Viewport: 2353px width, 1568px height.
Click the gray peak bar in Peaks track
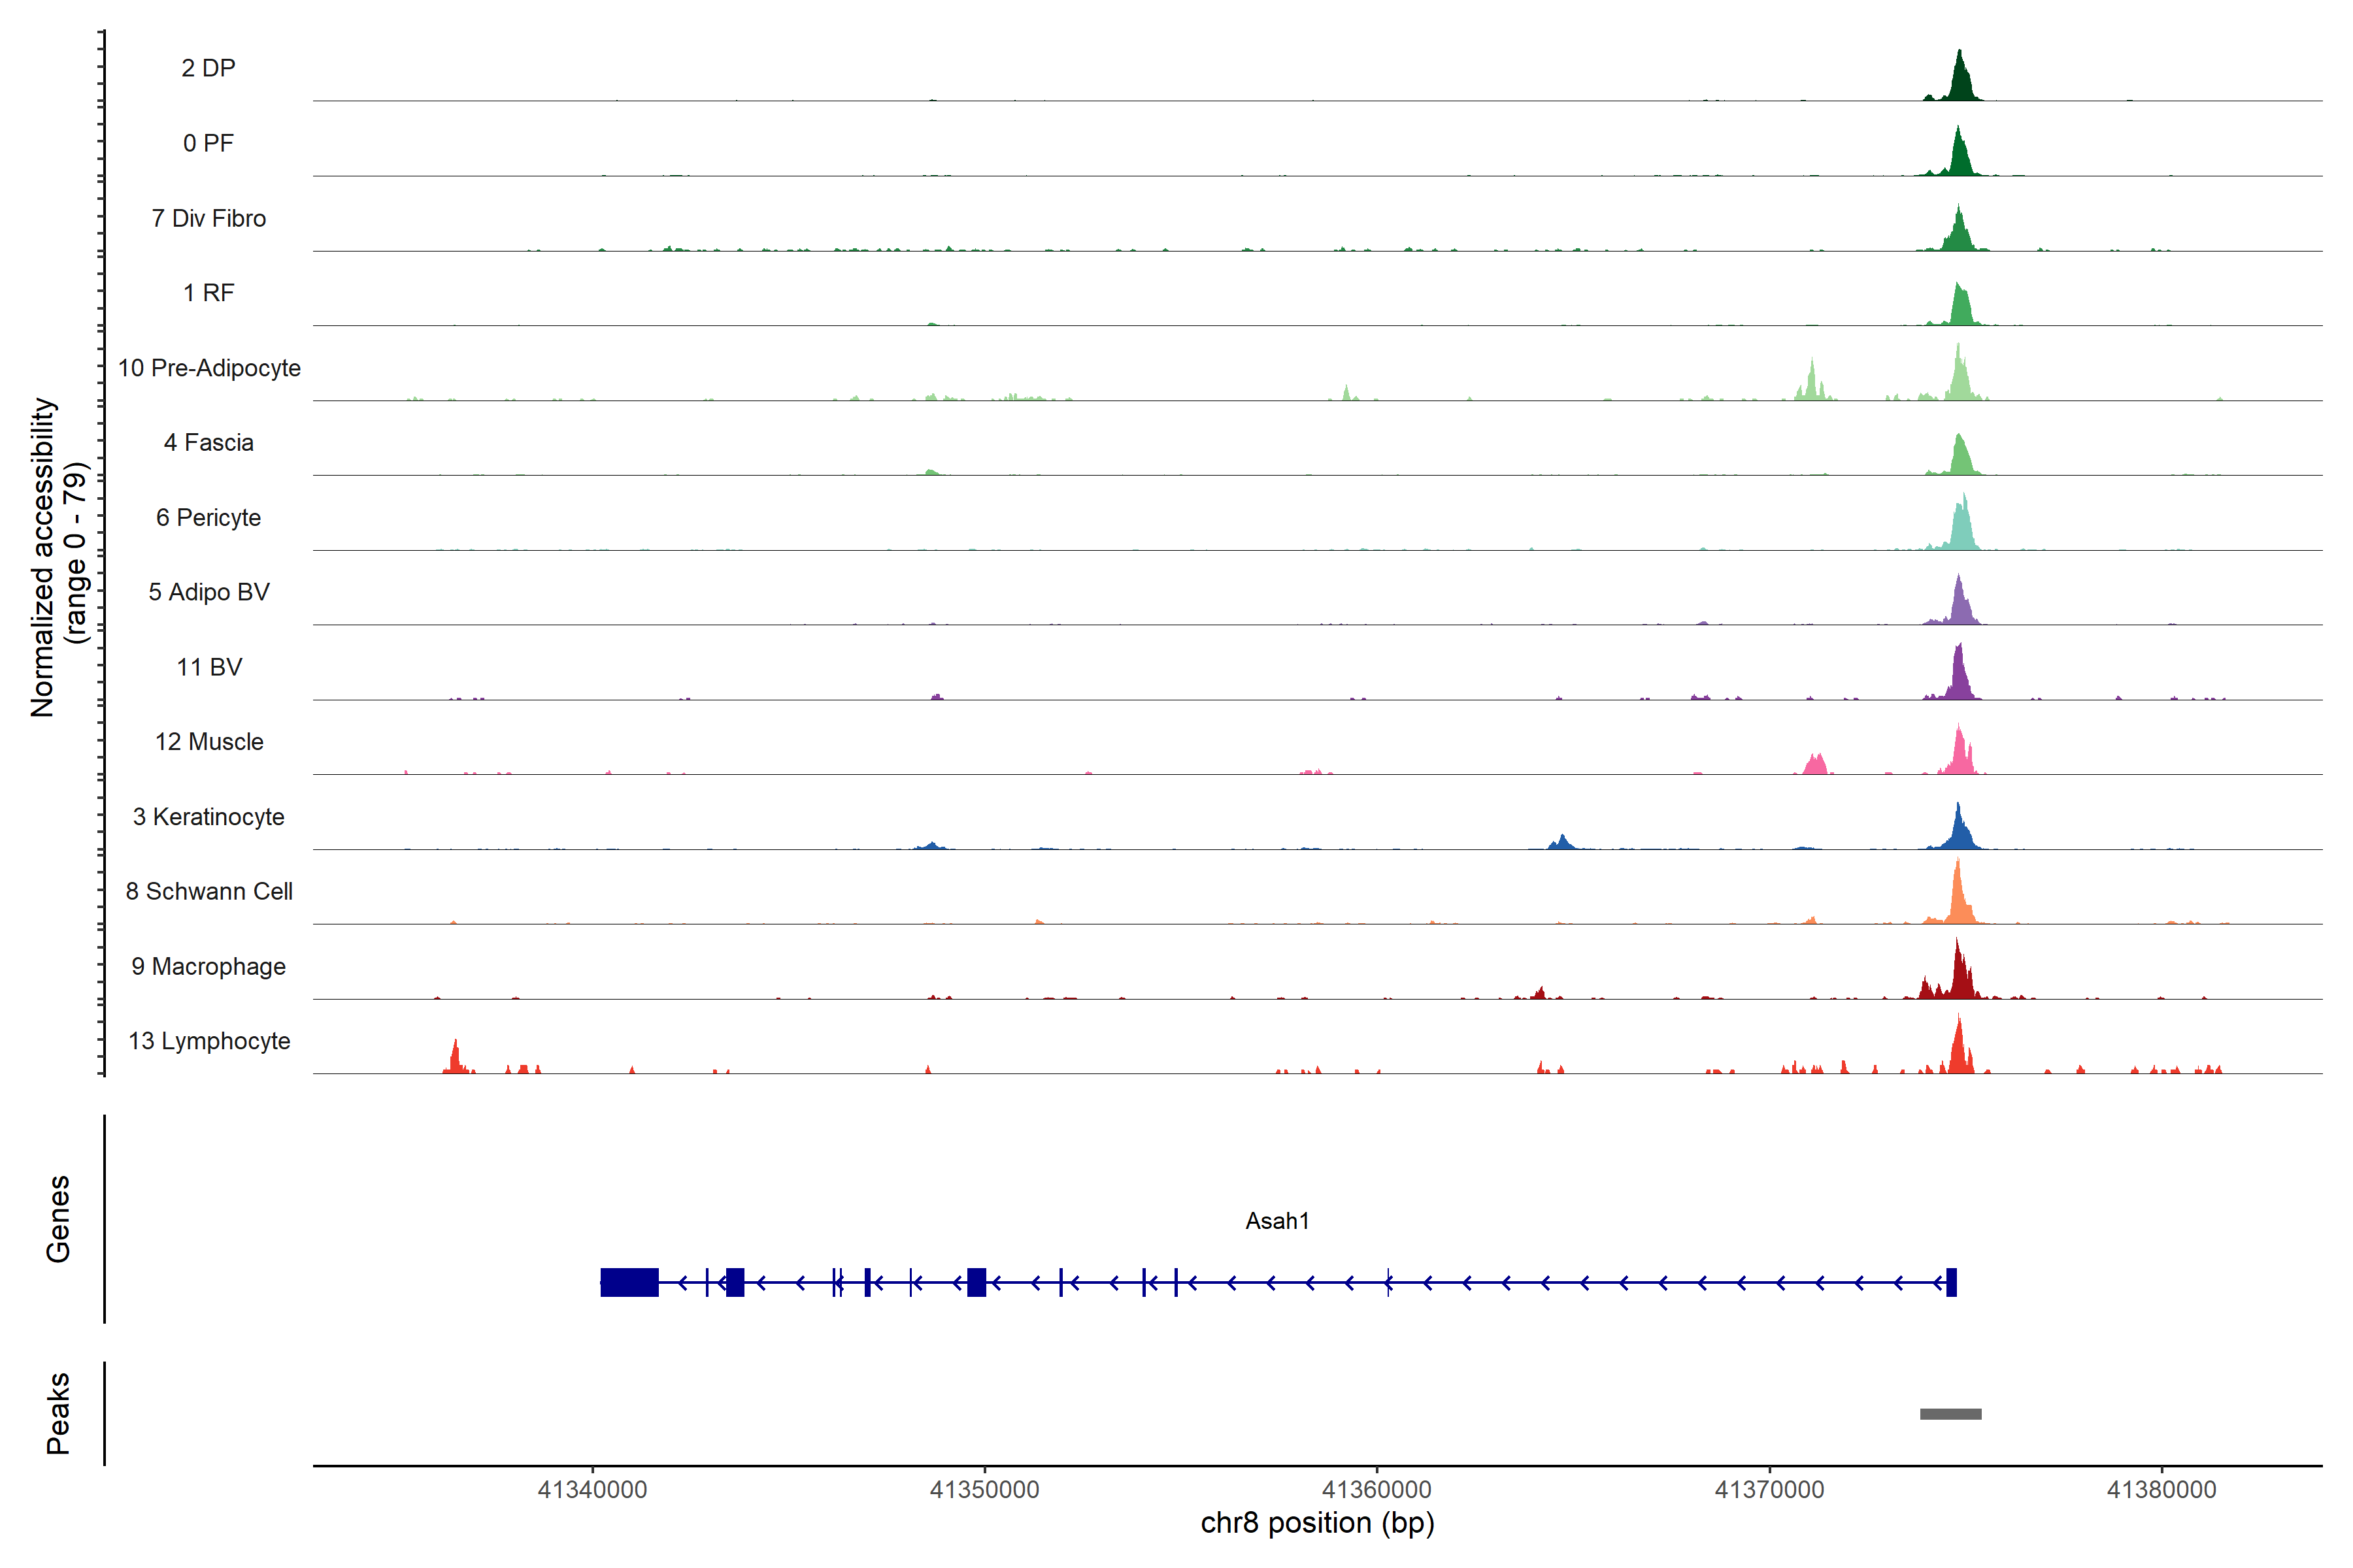(1950, 1413)
